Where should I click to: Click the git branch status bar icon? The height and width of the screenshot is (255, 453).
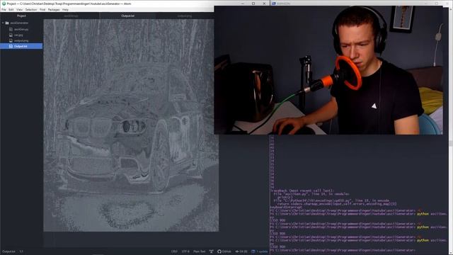click(x=211, y=251)
